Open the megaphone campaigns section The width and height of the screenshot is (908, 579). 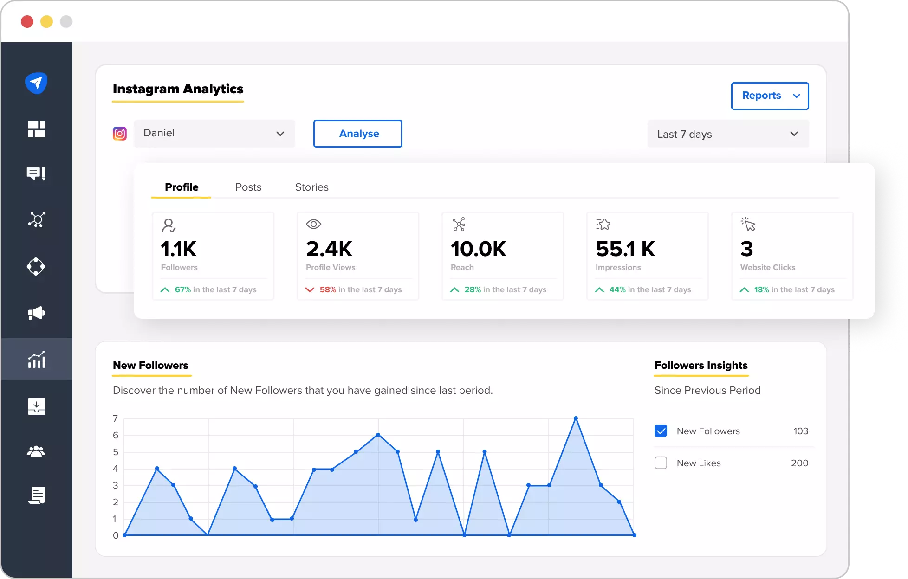(x=37, y=313)
